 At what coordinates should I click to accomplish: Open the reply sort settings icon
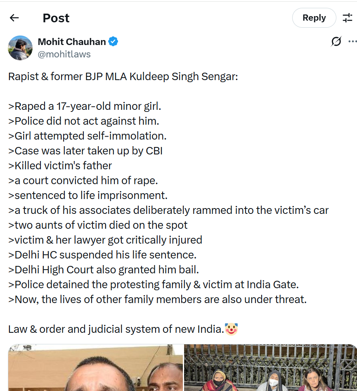point(348,18)
